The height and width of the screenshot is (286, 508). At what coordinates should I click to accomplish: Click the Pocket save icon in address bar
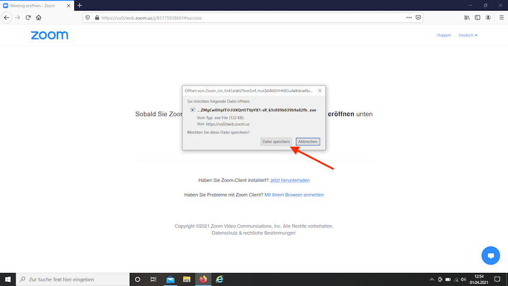(x=419, y=17)
